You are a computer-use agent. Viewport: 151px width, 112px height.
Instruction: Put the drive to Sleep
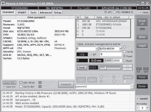142,37
